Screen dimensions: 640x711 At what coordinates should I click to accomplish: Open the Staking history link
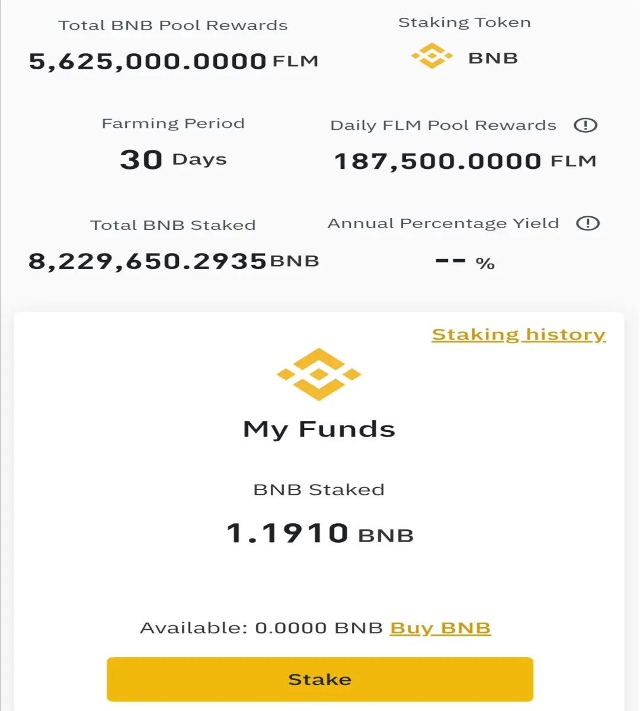[519, 335]
